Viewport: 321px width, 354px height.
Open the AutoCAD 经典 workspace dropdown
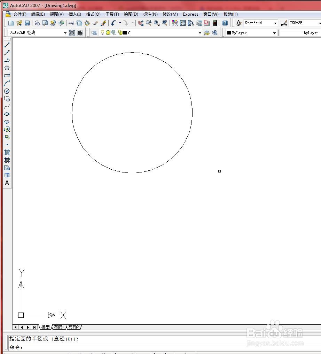pos(65,33)
